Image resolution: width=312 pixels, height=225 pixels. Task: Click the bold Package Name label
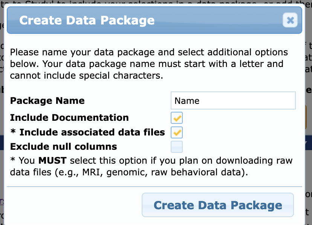click(x=47, y=100)
